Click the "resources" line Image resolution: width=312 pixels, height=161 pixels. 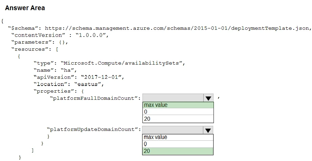click(x=35, y=49)
